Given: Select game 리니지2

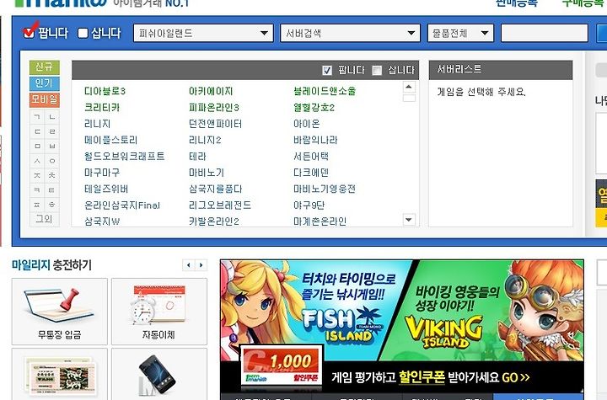Looking at the screenshot, I should (x=205, y=140).
